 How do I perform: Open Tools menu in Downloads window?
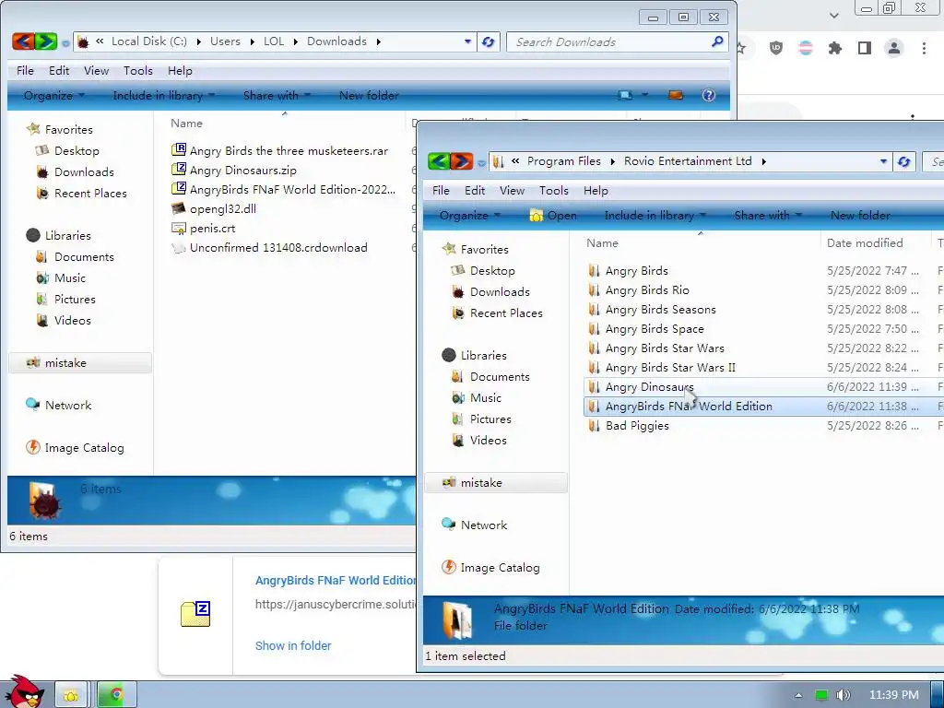138,70
